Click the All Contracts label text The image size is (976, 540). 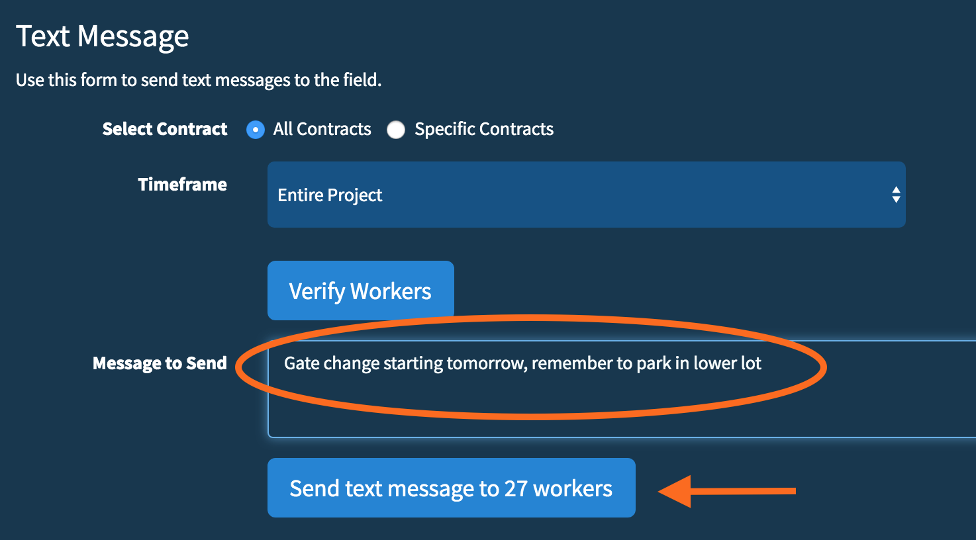coord(322,129)
